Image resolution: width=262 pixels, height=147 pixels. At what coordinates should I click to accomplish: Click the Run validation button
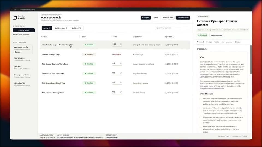[x=183, y=17]
